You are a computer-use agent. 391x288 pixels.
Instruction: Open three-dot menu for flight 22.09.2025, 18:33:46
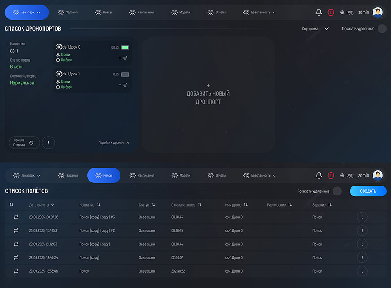pos(362,271)
